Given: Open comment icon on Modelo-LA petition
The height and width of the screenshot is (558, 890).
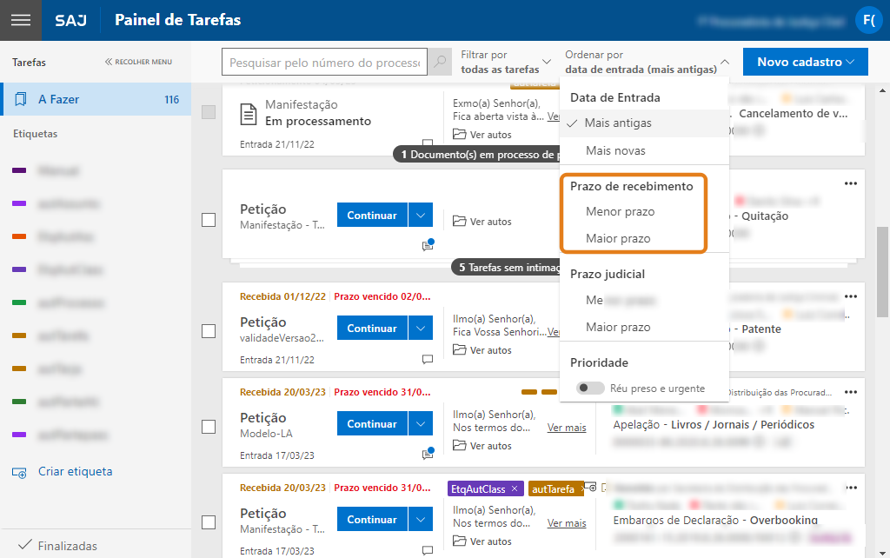Looking at the screenshot, I should tap(427, 453).
